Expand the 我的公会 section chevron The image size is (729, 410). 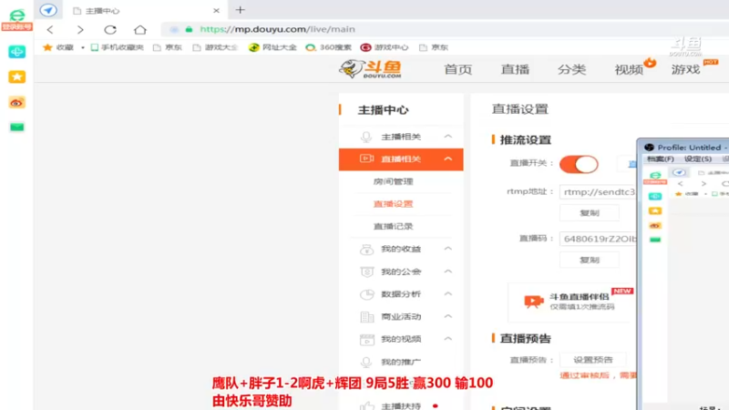click(x=447, y=271)
